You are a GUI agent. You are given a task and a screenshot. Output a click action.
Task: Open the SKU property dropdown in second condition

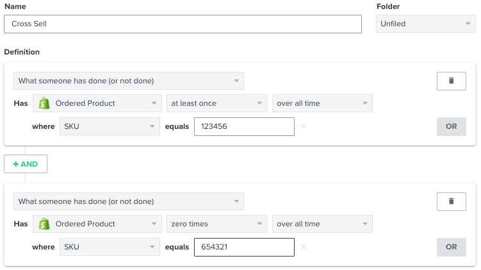click(x=110, y=247)
